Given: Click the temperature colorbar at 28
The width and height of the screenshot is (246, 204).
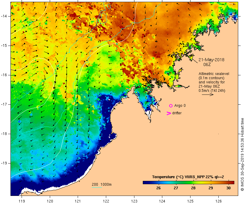Looking at the screenshot, I should [193, 182].
